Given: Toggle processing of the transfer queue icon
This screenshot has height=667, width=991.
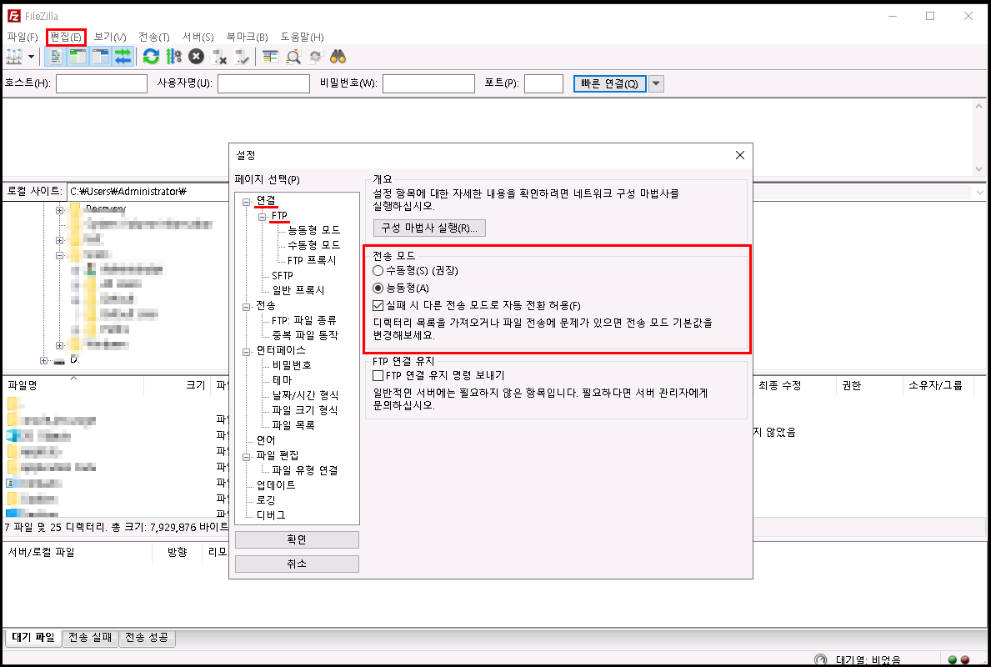Looking at the screenshot, I should coord(174,57).
